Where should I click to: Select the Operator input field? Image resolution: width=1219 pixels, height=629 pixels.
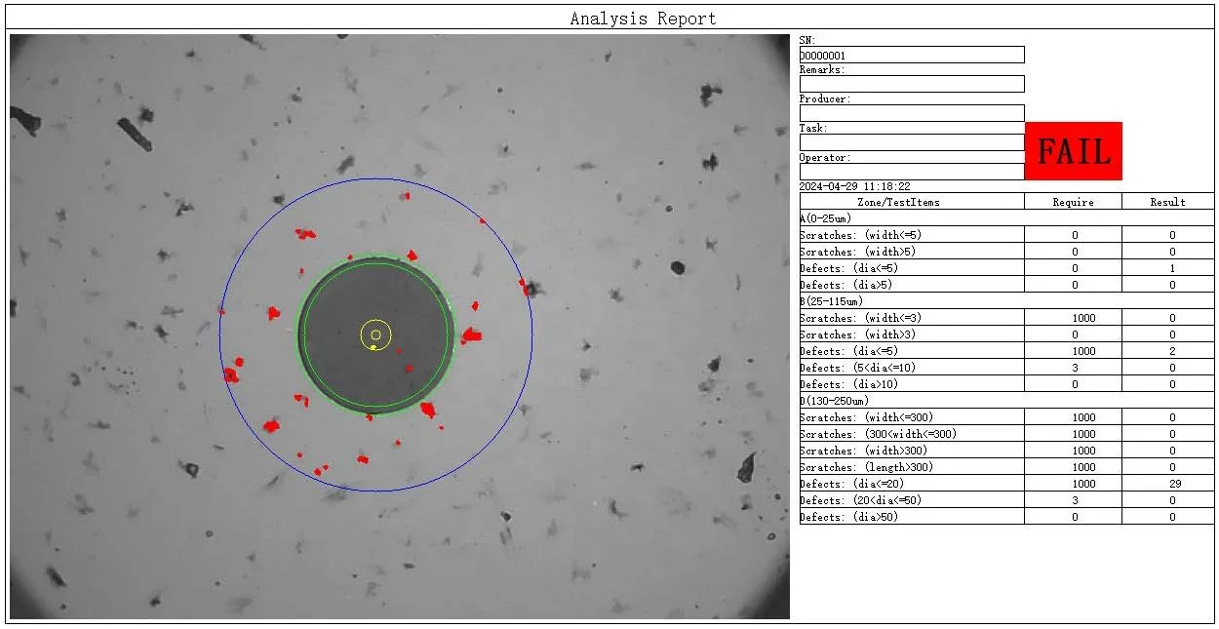point(911,172)
